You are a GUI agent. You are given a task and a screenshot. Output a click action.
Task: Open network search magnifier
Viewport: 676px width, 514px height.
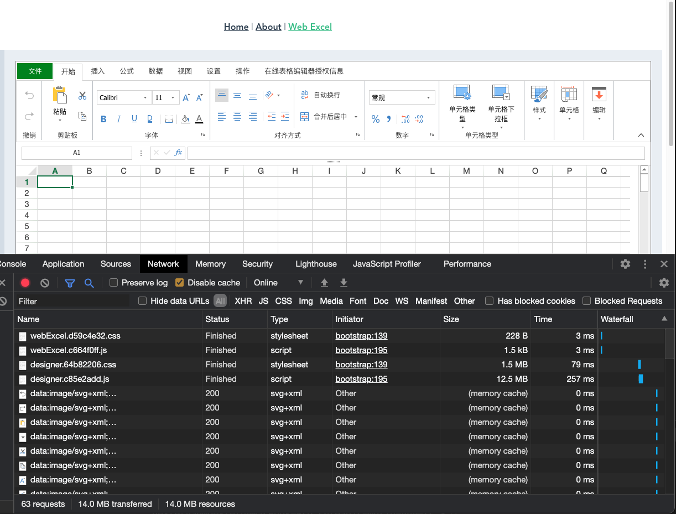click(89, 283)
